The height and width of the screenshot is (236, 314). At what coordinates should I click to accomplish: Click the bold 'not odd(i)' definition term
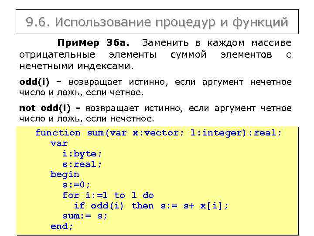pyautogui.click(x=45, y=108)
